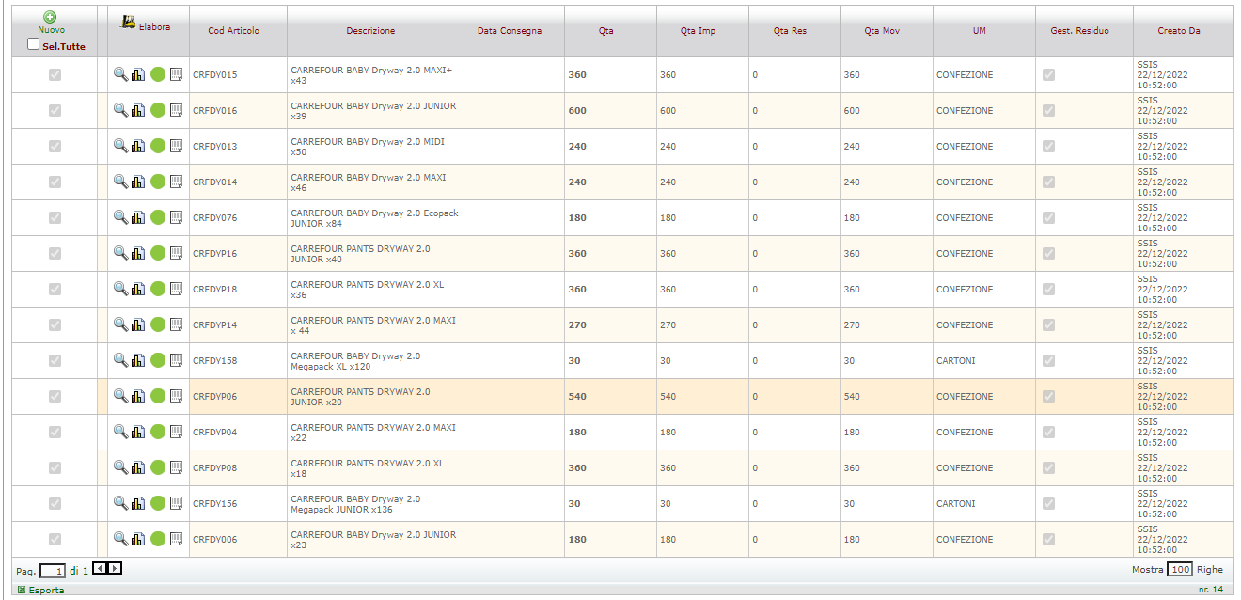Open bar chart icon for CRFDY015

pyautogui.click(x=138, y=75)
